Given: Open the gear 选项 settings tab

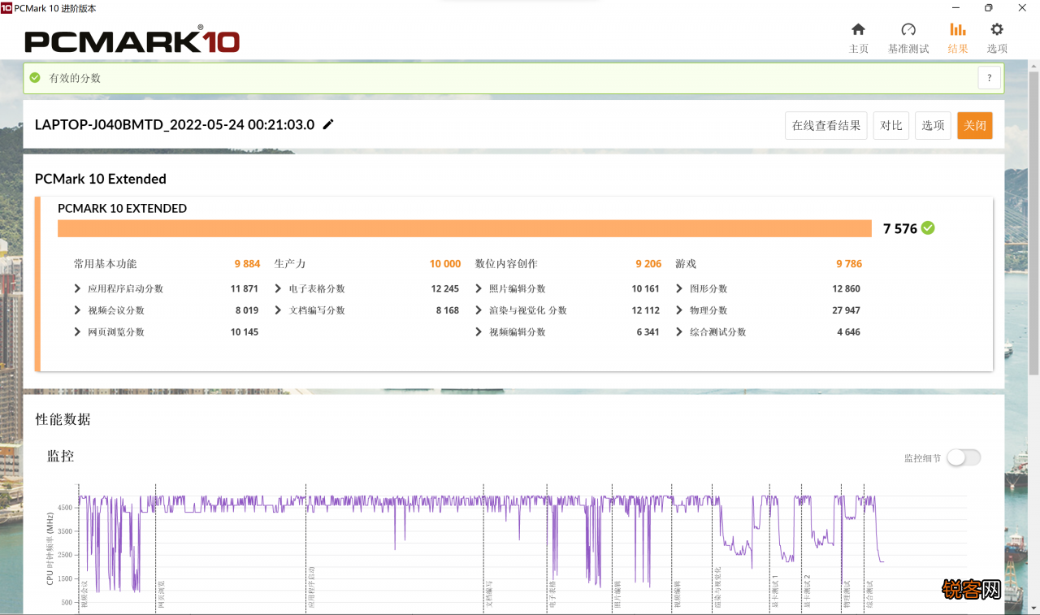Looking at the screenshot, I should click(997, 38).
